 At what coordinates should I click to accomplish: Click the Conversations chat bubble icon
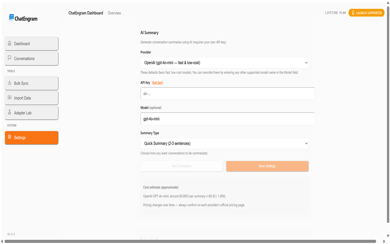pos(10,58)
